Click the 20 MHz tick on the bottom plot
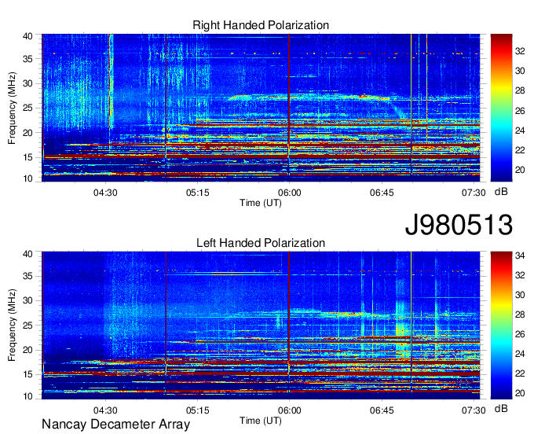The image size is (534, 434). click(27, 350)
